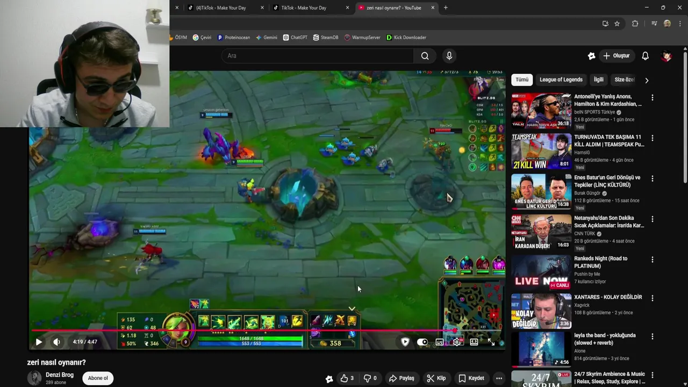Viewport: 688px width, 387px height.
Task: Switch to second TikTok - Make Your Day tab
Action: [304, 8]
